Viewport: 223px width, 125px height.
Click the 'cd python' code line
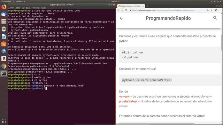[130, 57]
